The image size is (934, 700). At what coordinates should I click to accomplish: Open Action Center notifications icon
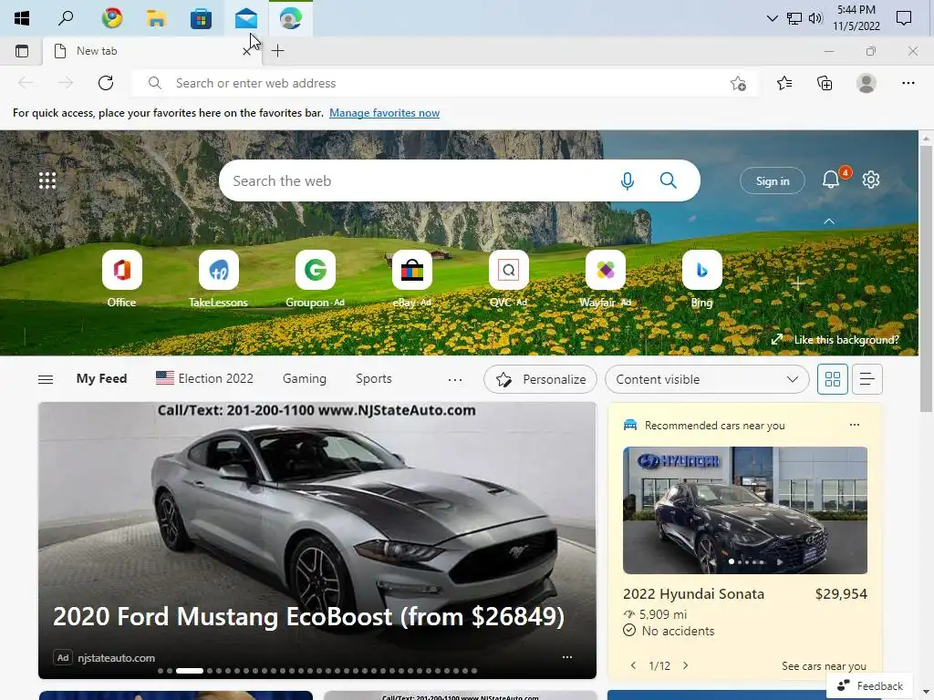click(x=904, y=18)
